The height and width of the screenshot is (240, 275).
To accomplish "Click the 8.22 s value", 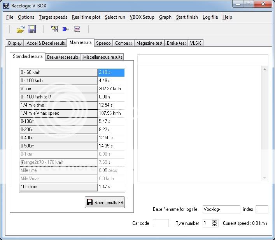I will 111,130.
